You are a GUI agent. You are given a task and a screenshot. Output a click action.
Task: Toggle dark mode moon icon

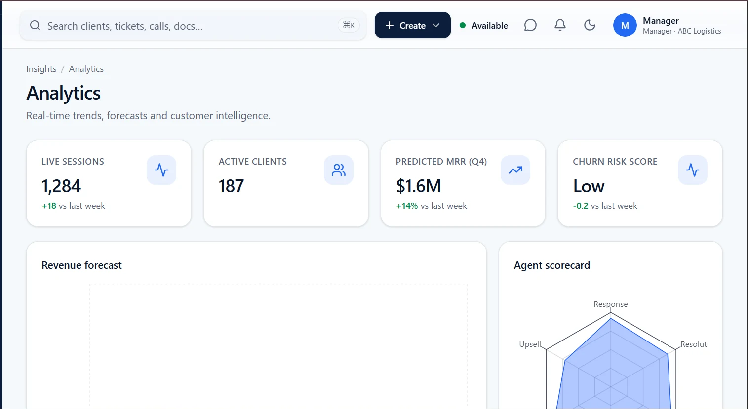click(x=590, y=25)
